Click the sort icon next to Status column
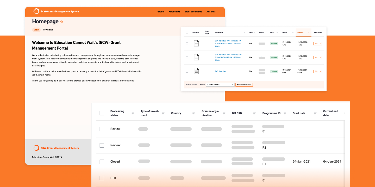The height and width of the screenshot is (187, 375). coord(277,32)
